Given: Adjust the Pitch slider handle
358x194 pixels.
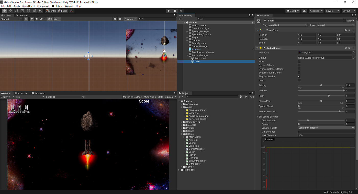Looking at the screenshot, I should coord(329,96).
